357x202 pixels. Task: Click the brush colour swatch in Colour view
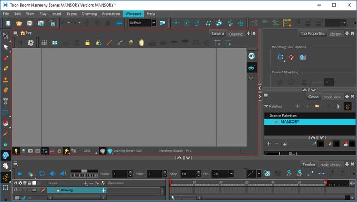tap(320, 144)
